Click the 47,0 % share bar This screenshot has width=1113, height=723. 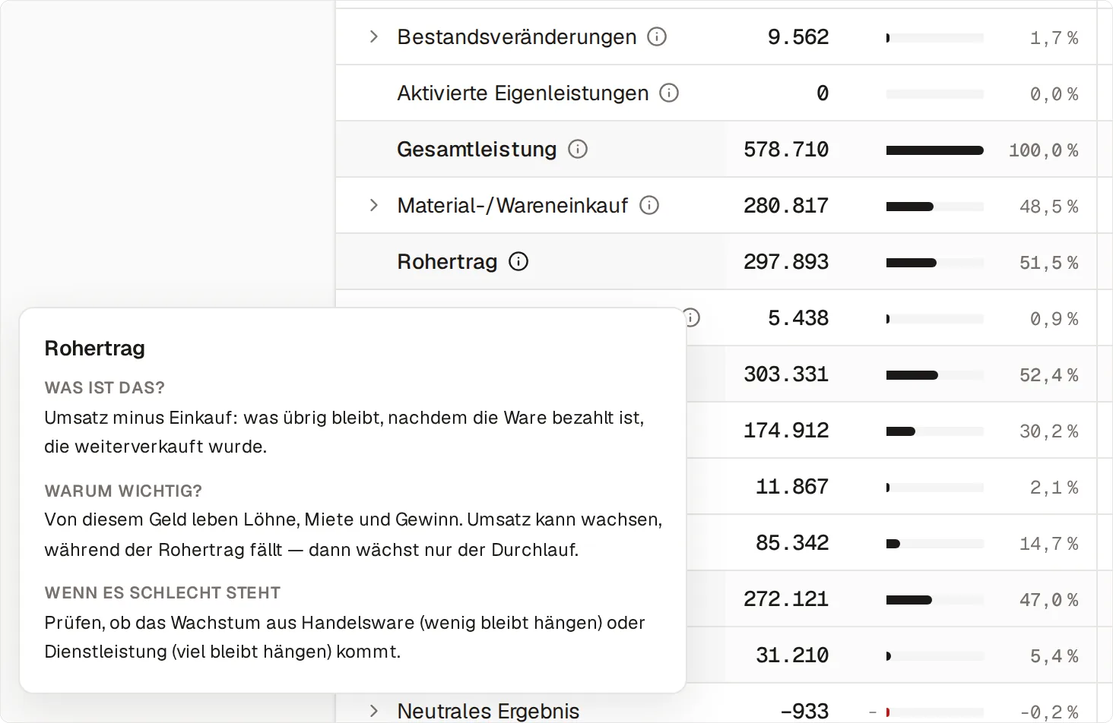point(935,600)
